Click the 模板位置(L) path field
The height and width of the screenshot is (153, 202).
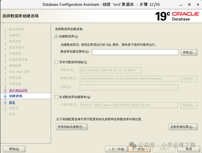coord(129,79)
